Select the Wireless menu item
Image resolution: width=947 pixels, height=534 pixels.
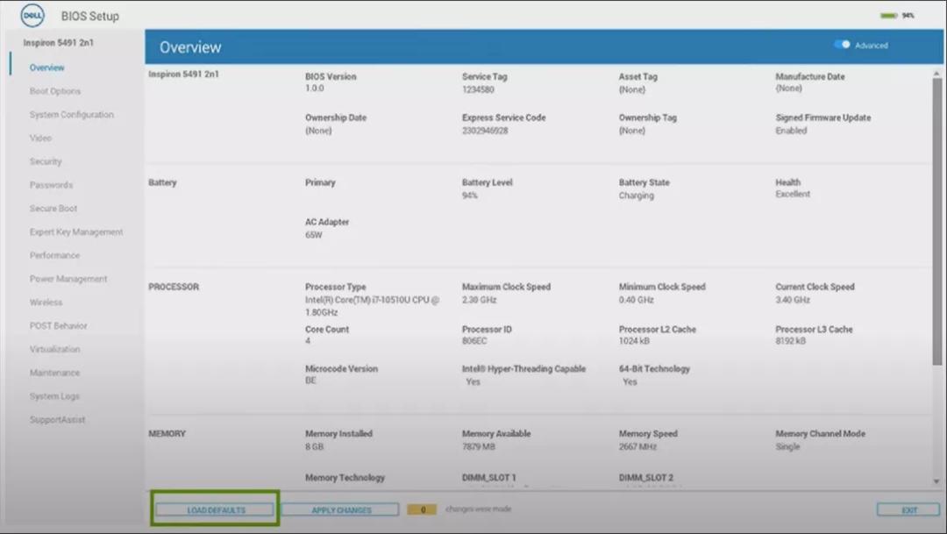click(46, 303)
